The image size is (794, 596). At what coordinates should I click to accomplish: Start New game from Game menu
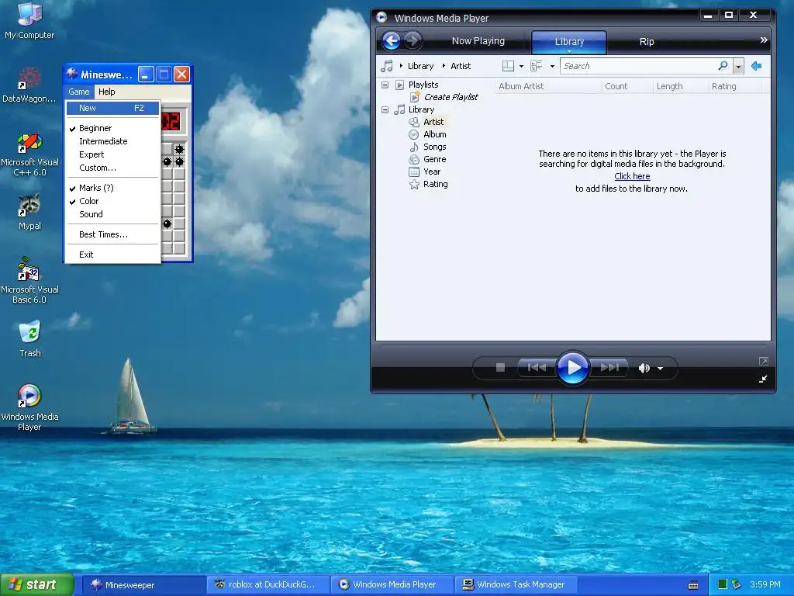113,108
